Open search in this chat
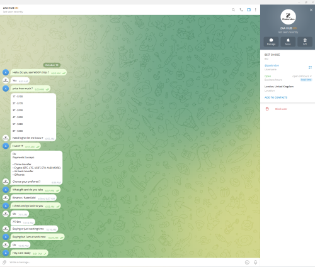The image size is (315, 267). coord(233,10)
